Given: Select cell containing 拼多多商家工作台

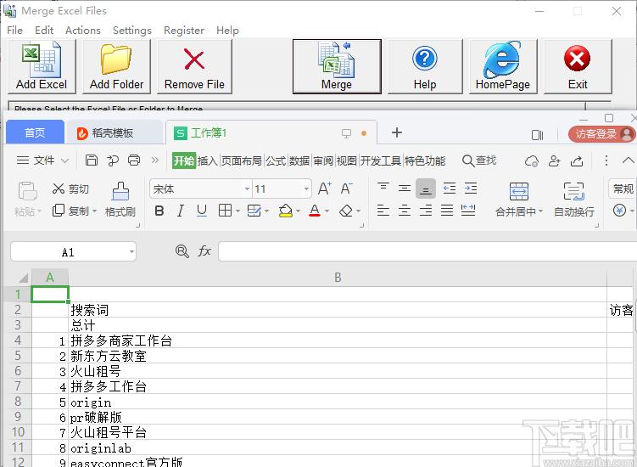Looking at the screenshot, I should pyautogui.click(x=338, y=340).
